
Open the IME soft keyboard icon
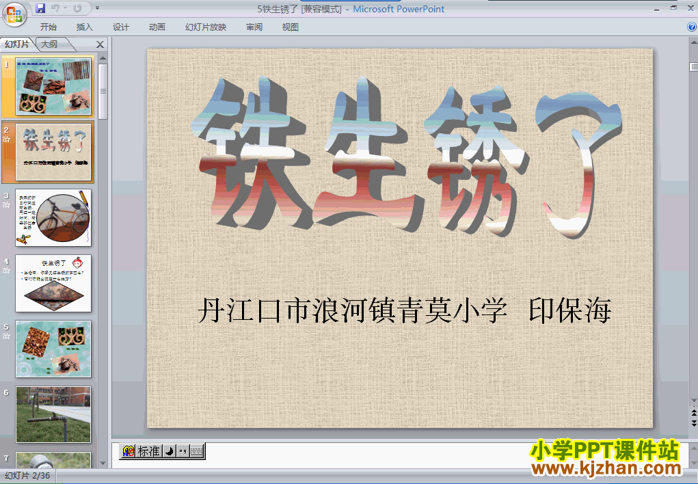[197, 451]
